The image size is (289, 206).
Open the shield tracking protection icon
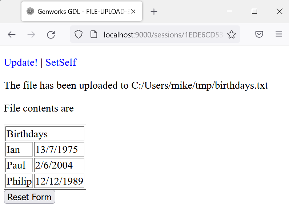tap(78, 35)
